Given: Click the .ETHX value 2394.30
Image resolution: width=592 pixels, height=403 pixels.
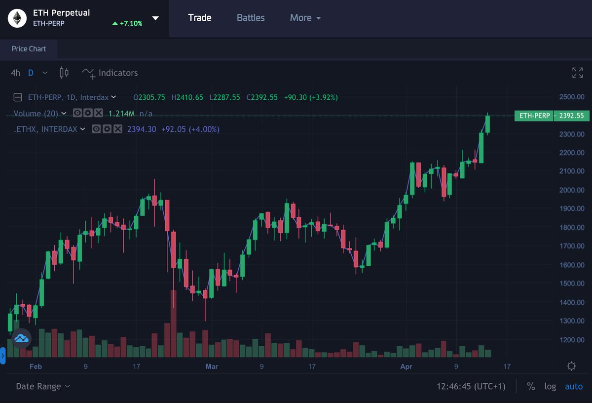Looking at the screenshot, I should click(x=142, y=129).
